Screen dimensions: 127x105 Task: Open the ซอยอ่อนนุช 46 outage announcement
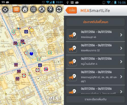coord(96,35)
